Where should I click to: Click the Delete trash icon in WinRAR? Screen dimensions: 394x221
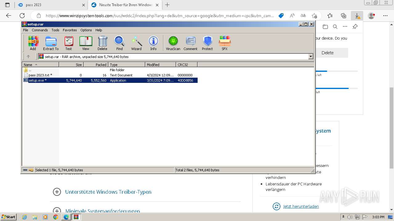[103, 43]
